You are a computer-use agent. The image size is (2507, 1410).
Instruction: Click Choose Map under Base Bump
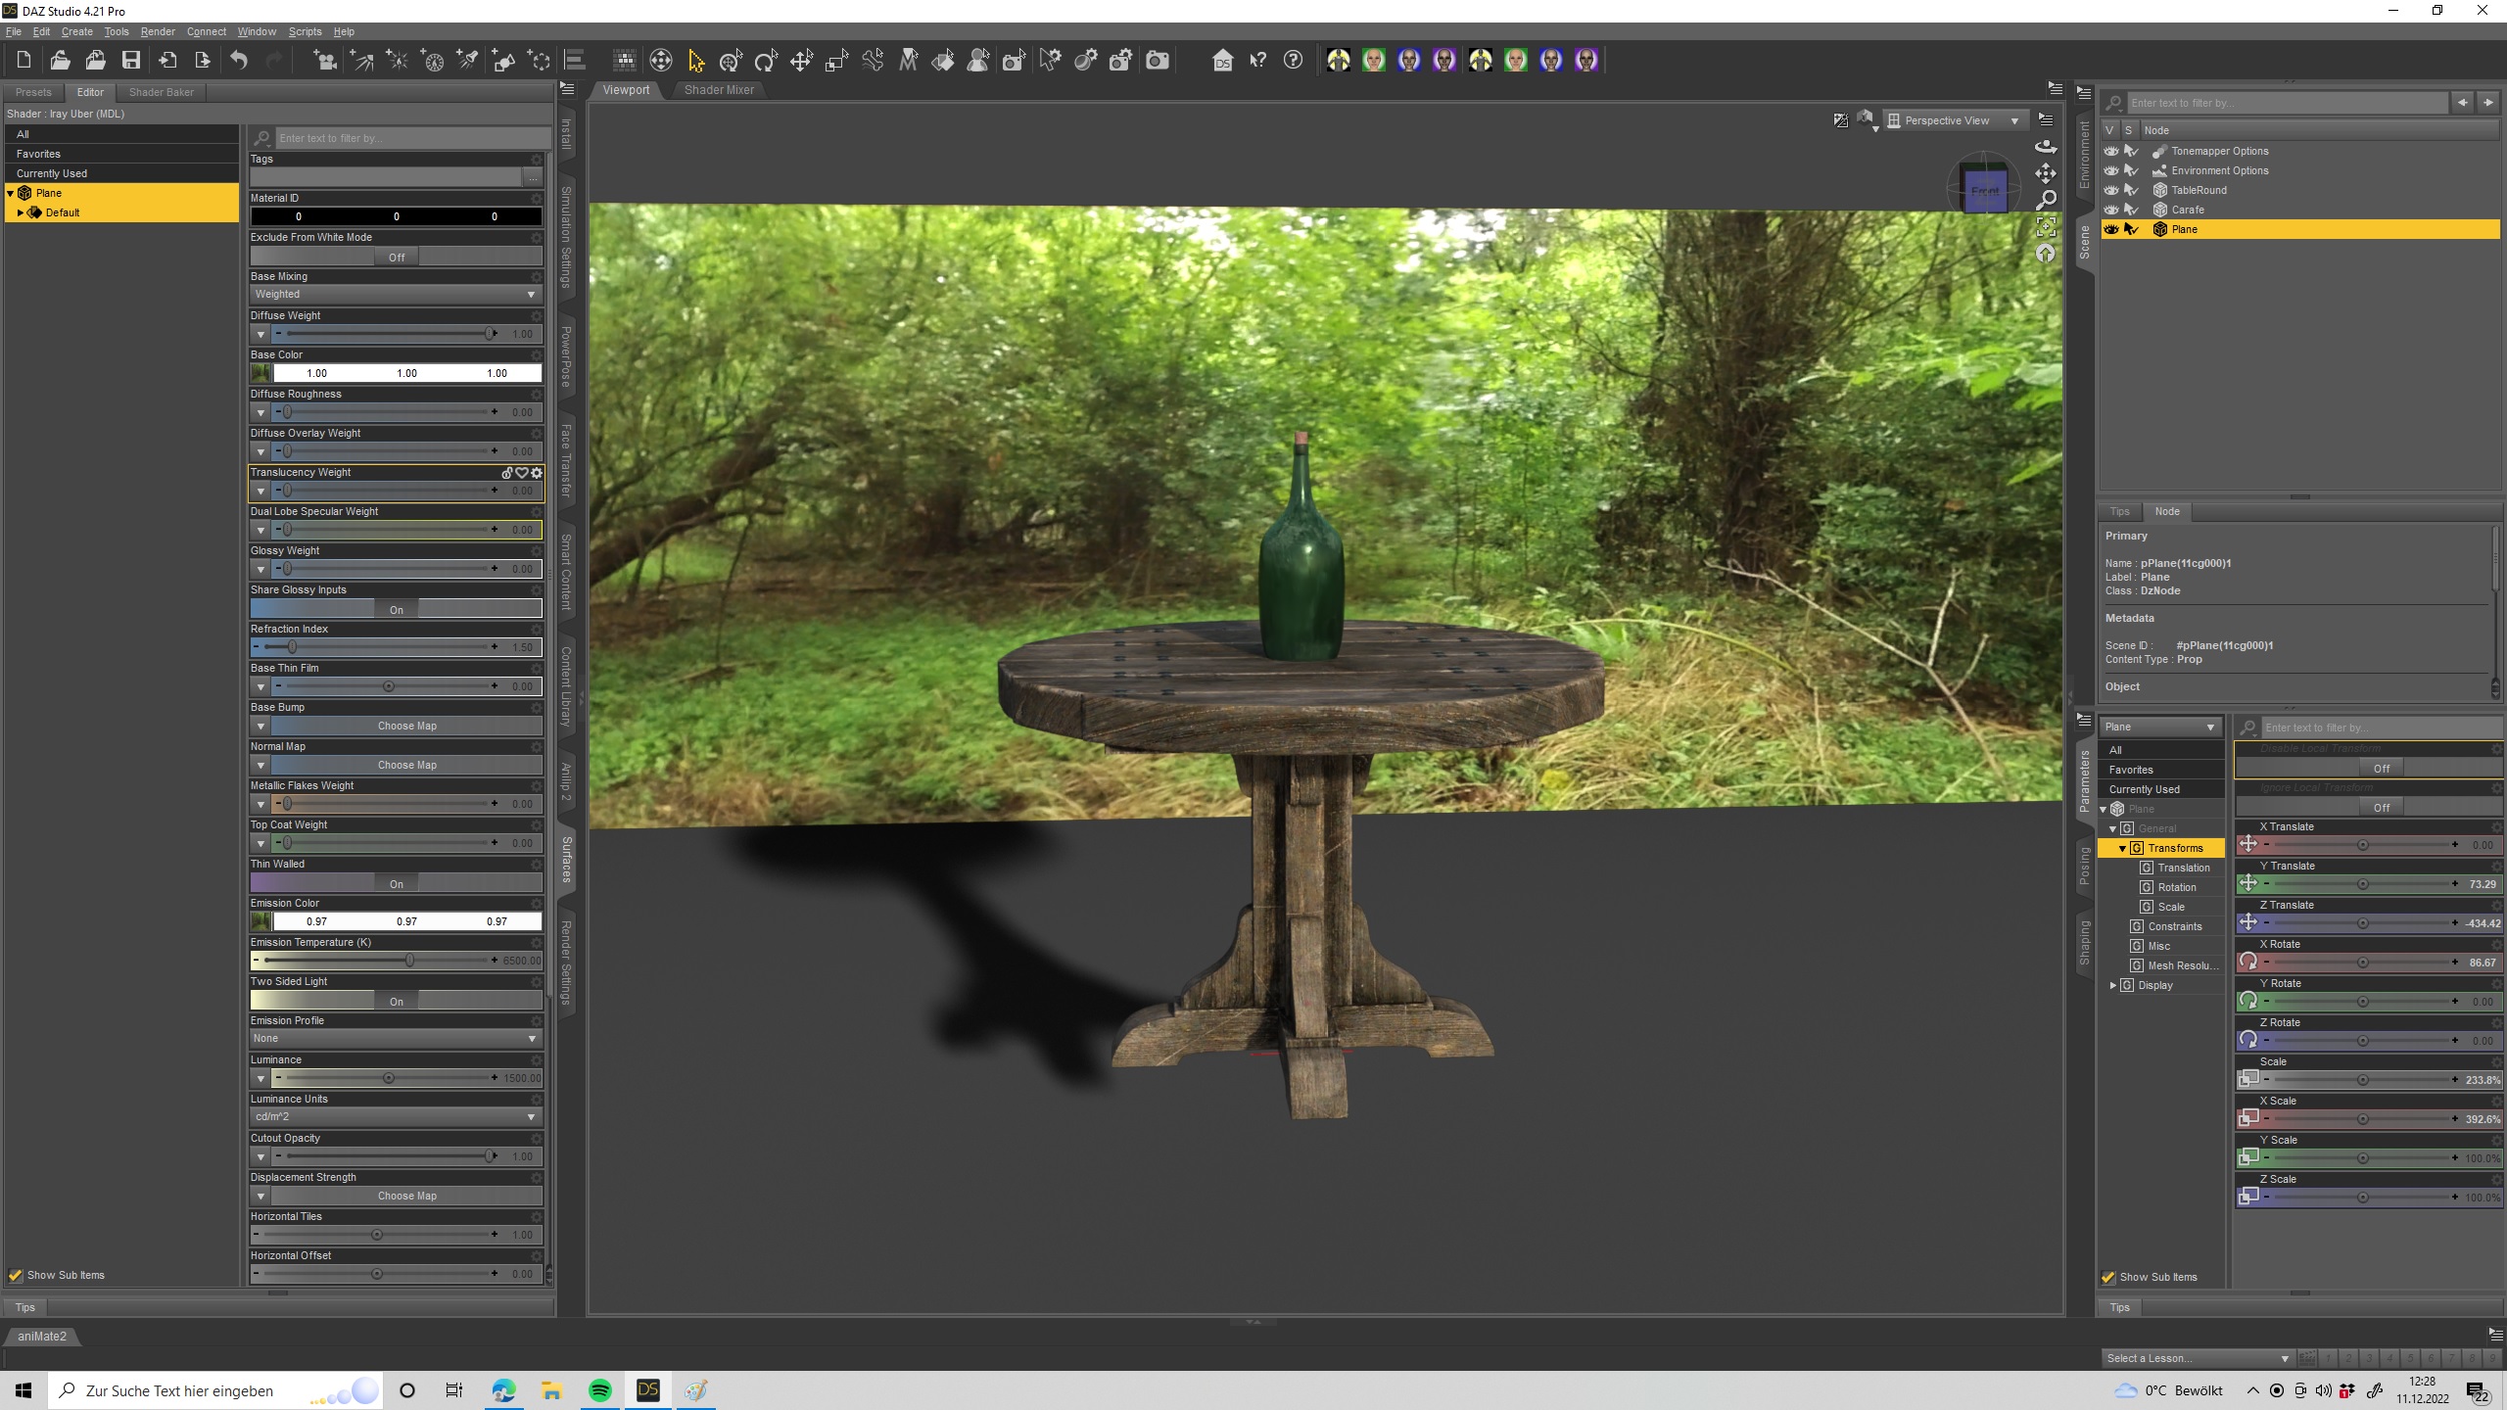click(x=406, y=726)
